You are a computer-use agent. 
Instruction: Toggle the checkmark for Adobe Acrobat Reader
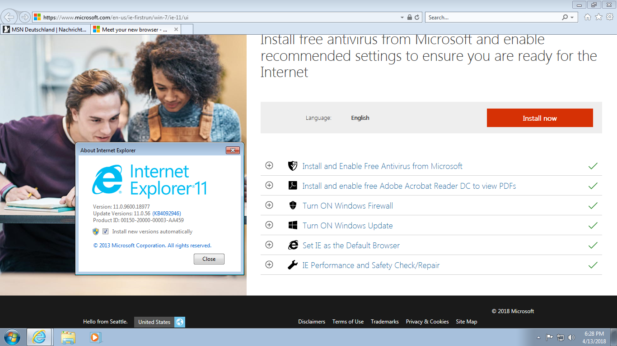tap(593, 186)
